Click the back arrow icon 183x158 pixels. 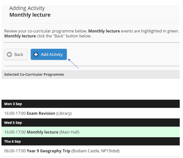pos(9,54)
